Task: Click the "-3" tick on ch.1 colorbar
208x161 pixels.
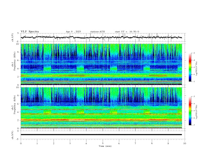Action: coord(194,53)
